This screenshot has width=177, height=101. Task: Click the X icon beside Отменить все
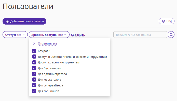click(x=34, y=43)
